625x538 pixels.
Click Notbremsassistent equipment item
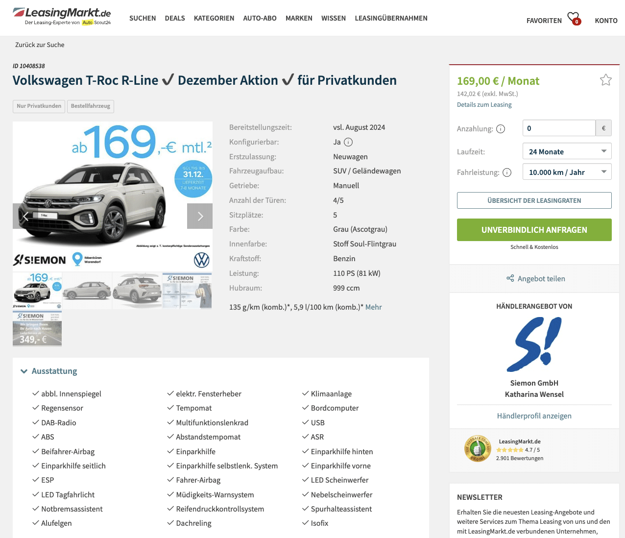point(72,509)
